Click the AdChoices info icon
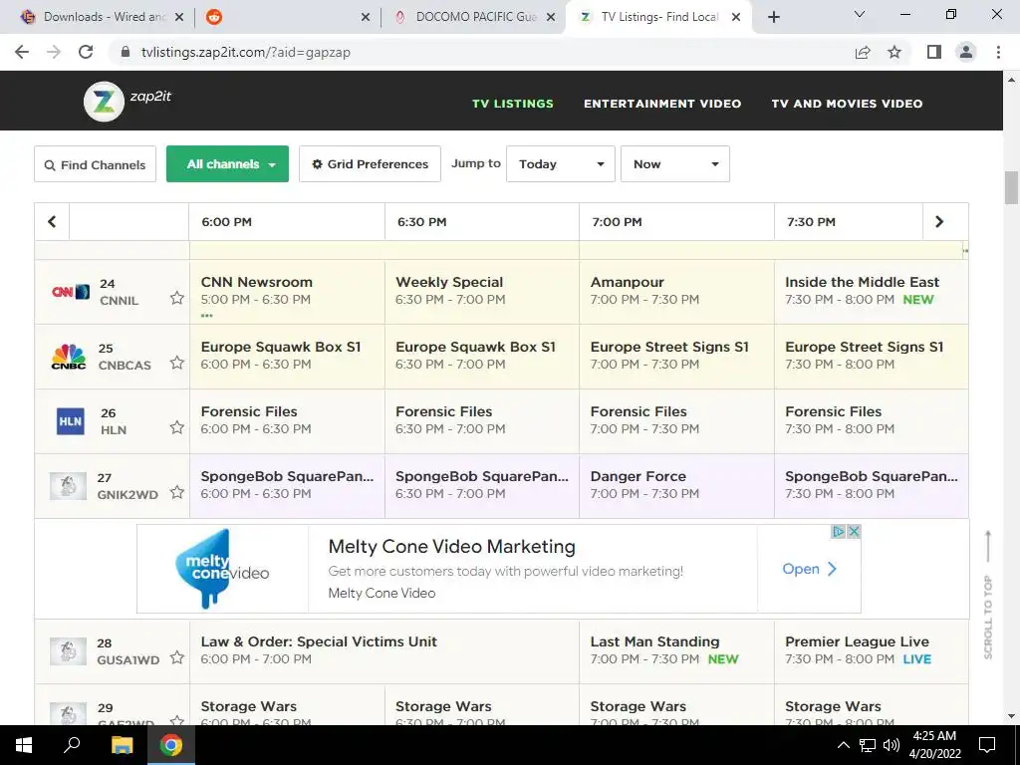This screenshot has height=765, width=1020. coord(839,532)
